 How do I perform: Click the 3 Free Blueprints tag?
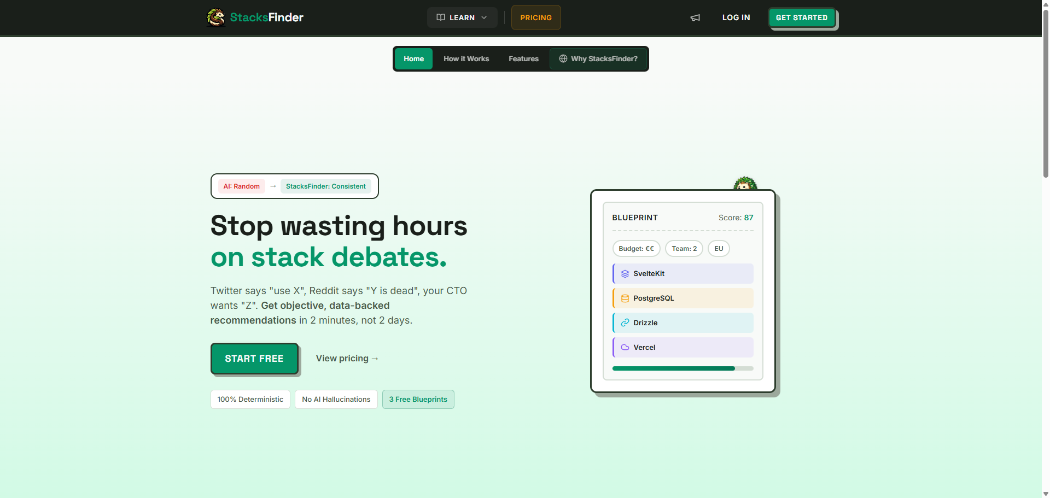(x=418, y=399)
